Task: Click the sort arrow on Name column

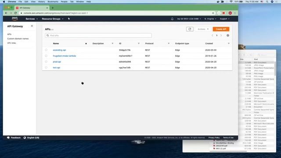Action: (x=86, y=43)
